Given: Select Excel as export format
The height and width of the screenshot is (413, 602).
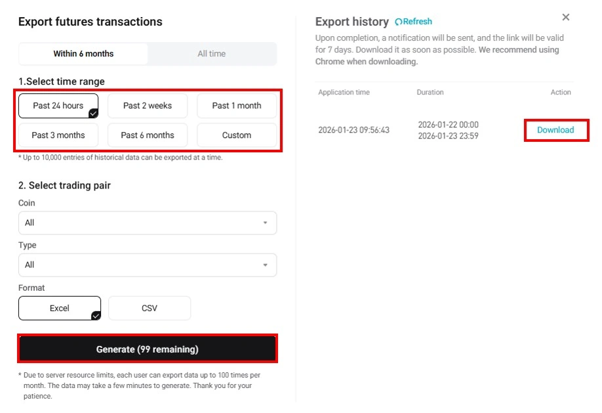Looking at the screenshot, I should coord(60,308).
